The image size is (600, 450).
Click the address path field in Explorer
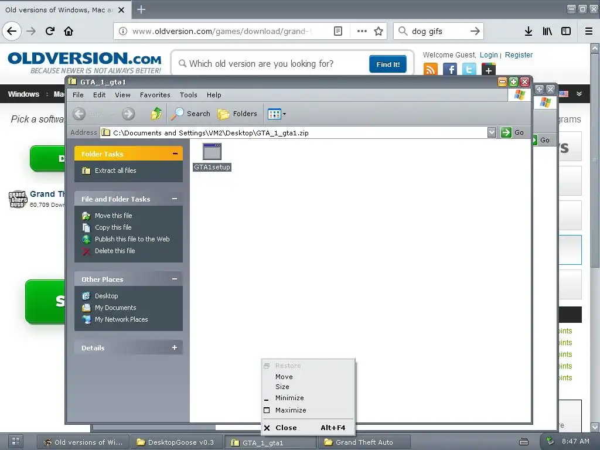coord(294,133)
